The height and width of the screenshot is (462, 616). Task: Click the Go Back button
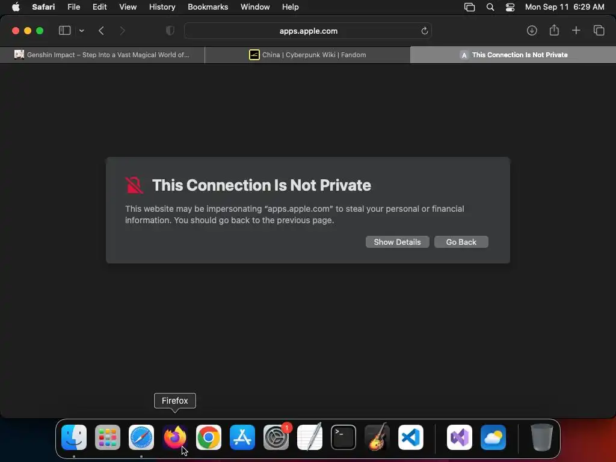pos(461,242)
